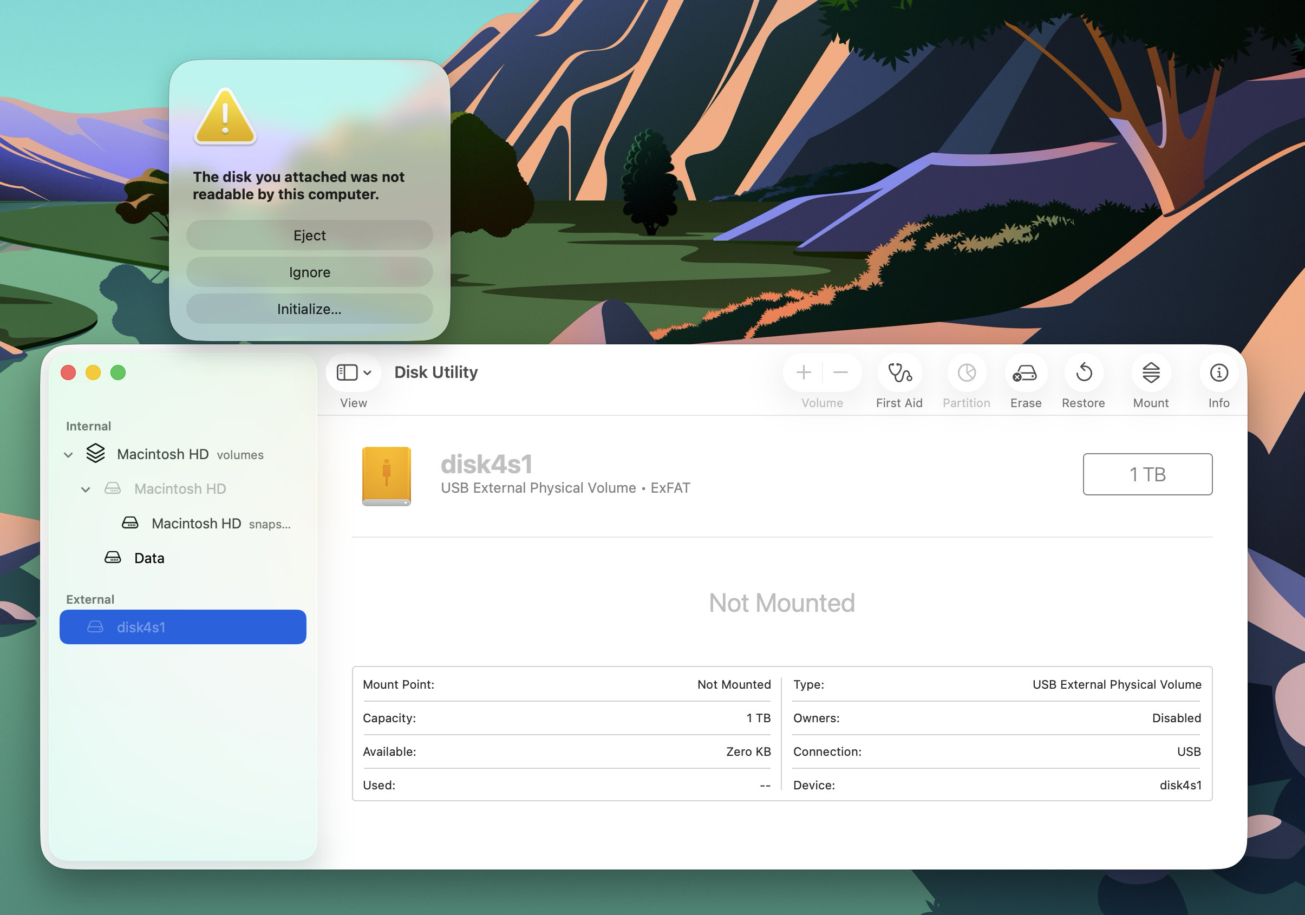Click the Partition pie-chart icon
This screenshot has height=915, width=1305.
coord(966,373)
